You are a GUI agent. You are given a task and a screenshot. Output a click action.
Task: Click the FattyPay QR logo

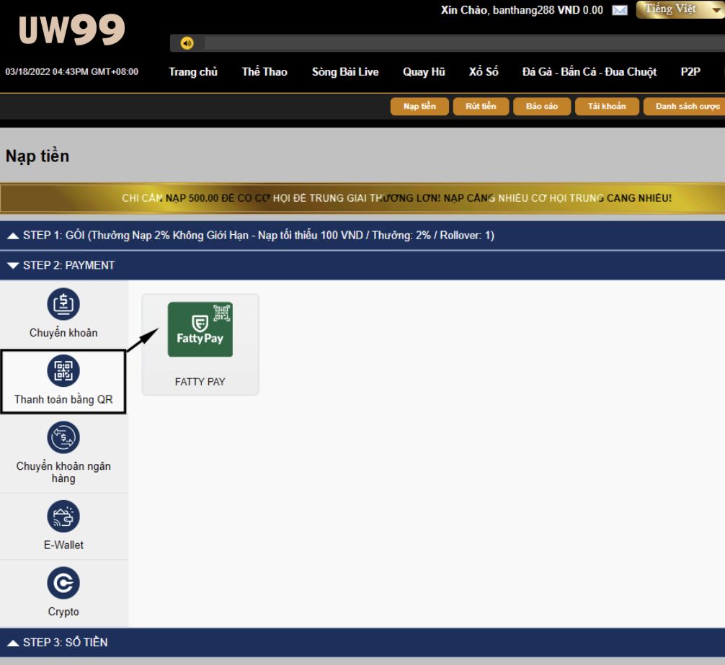pos(200,329)
